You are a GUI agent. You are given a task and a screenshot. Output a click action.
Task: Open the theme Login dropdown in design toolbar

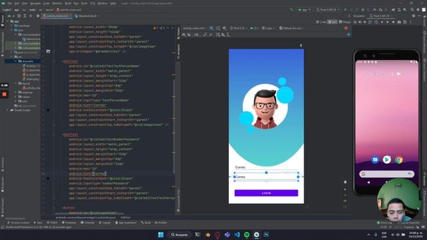click(x=268, y=28)
